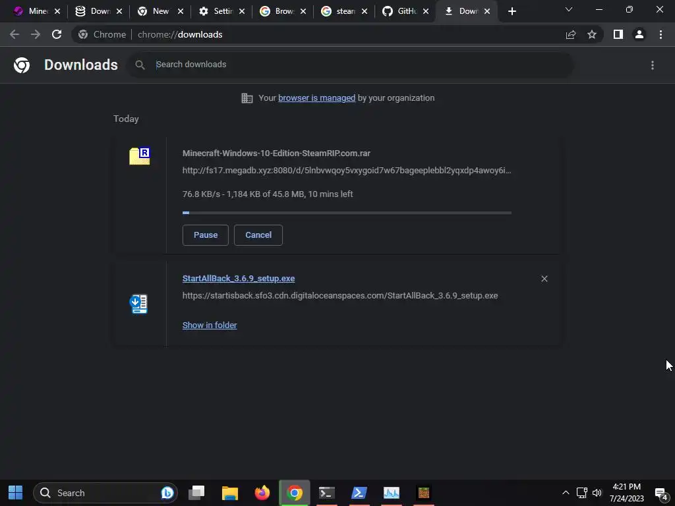This screenshot has width=675, height=506.
Task: Open Firefox from the taskbar
Action: tap(262, 493)
